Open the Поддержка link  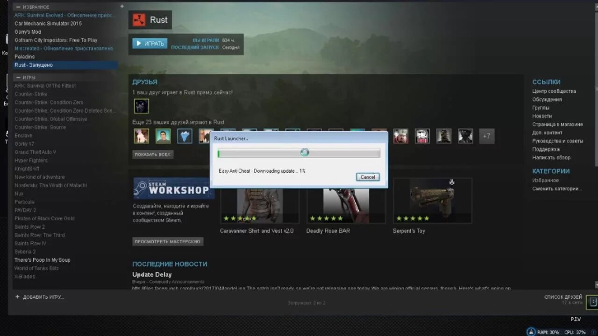(546, 149)
